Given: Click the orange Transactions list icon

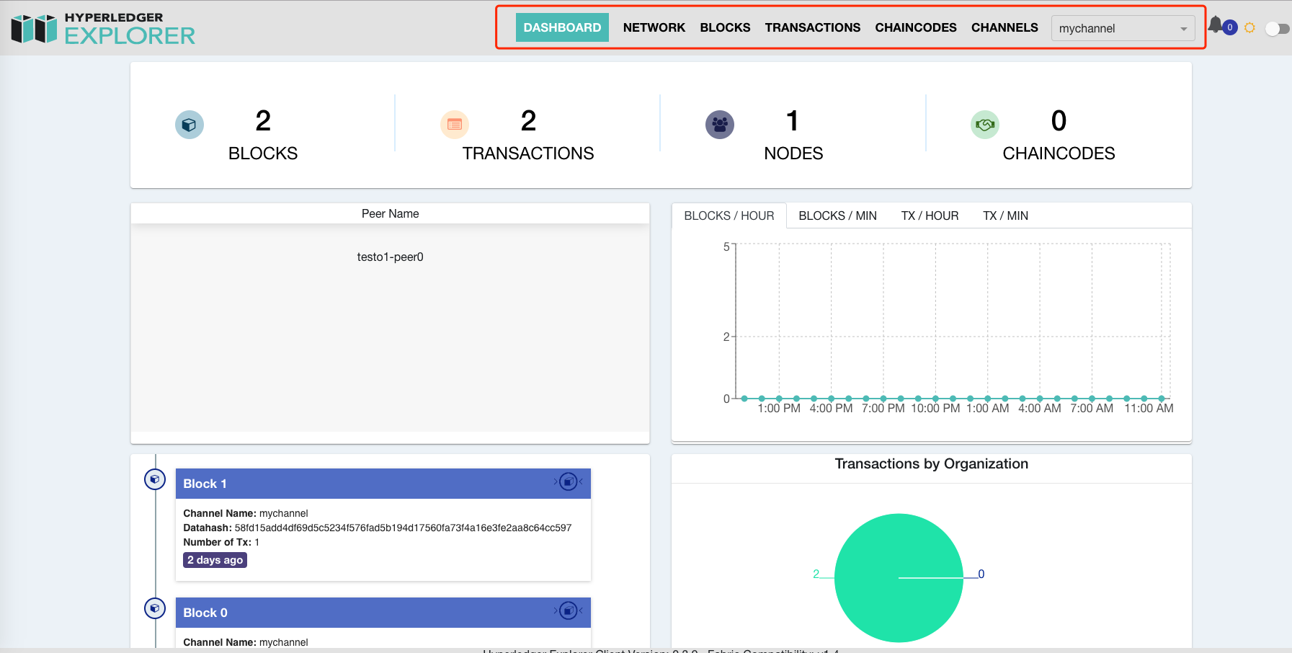Looking at the screenshot, I should 455,125.
